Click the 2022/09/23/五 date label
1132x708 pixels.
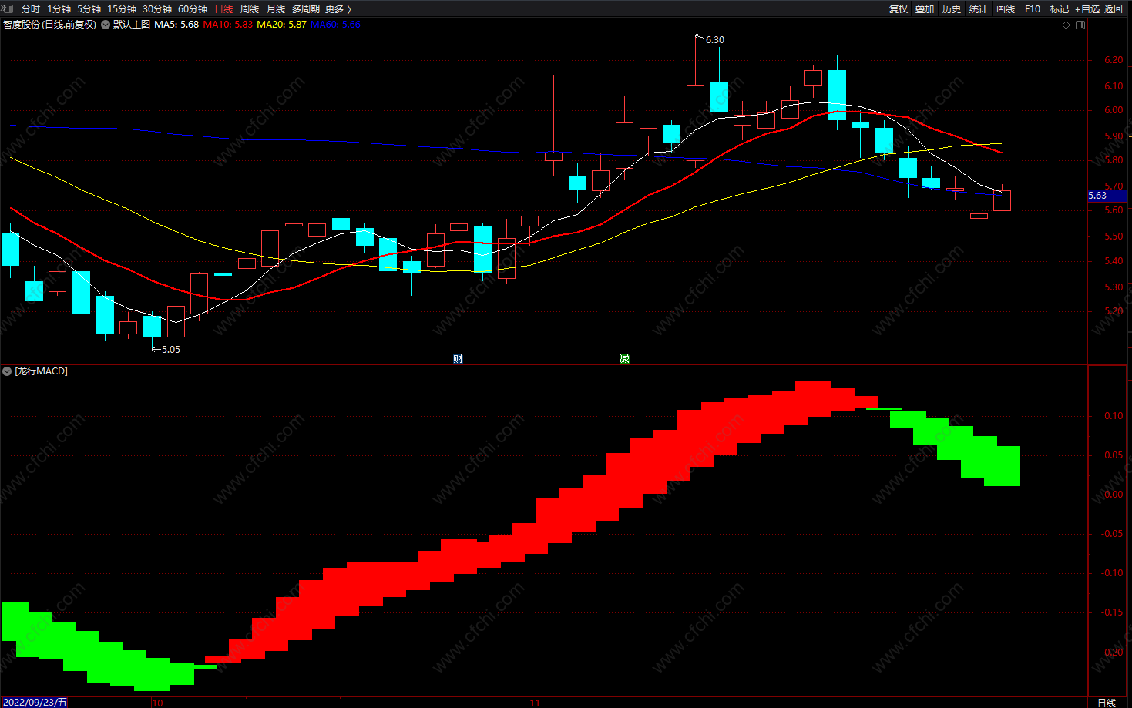[x=35, y=703]
